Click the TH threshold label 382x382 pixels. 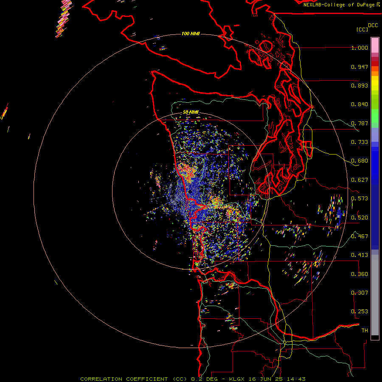point(365,330)
